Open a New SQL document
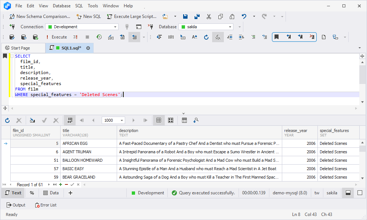This screenshot has height=220, width=367. pos(89,16)
